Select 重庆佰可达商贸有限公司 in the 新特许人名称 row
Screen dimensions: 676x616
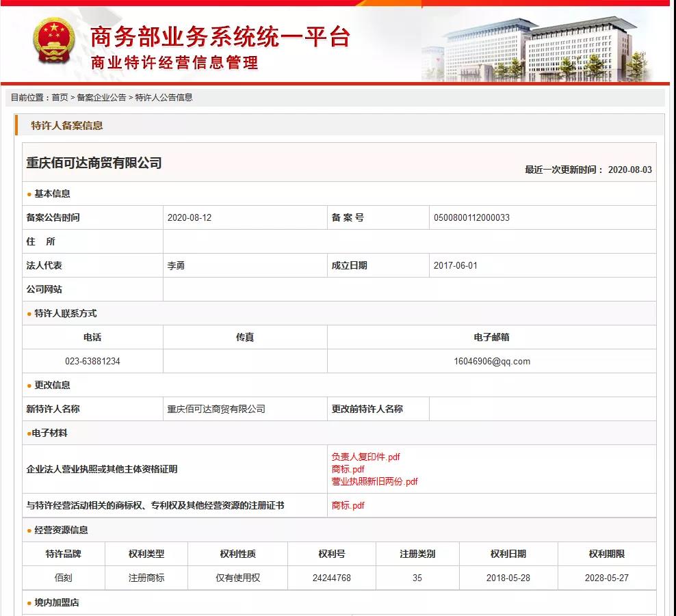216,409
